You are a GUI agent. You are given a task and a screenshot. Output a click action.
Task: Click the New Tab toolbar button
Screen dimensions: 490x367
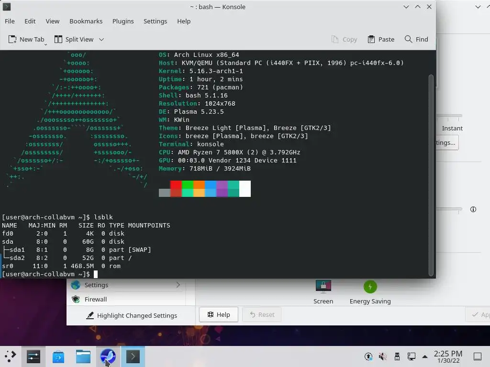[x=26, y=39]
